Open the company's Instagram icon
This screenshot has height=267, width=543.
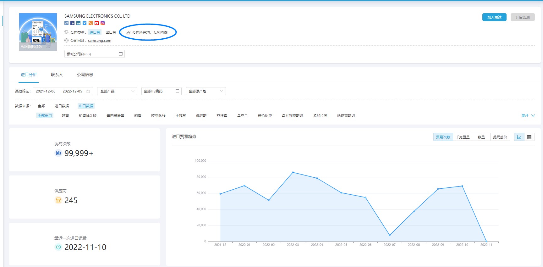click(x=102, y=23)
